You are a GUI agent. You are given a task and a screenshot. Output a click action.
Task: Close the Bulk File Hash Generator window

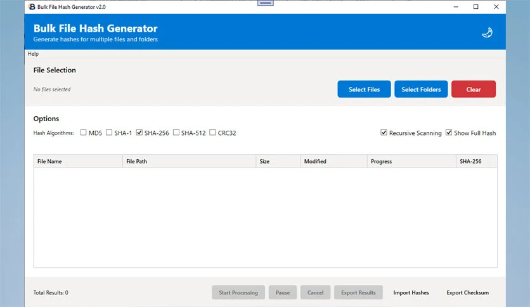[496, 7]
